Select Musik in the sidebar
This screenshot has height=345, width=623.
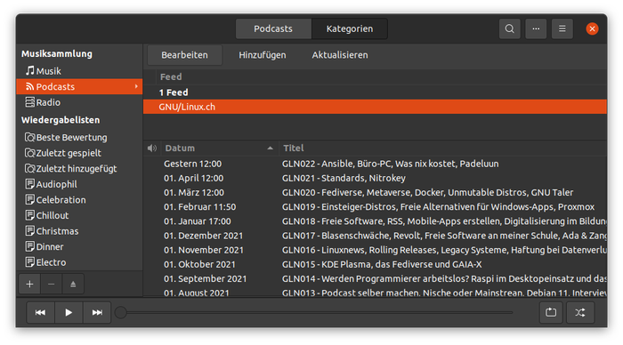[79, 71]
